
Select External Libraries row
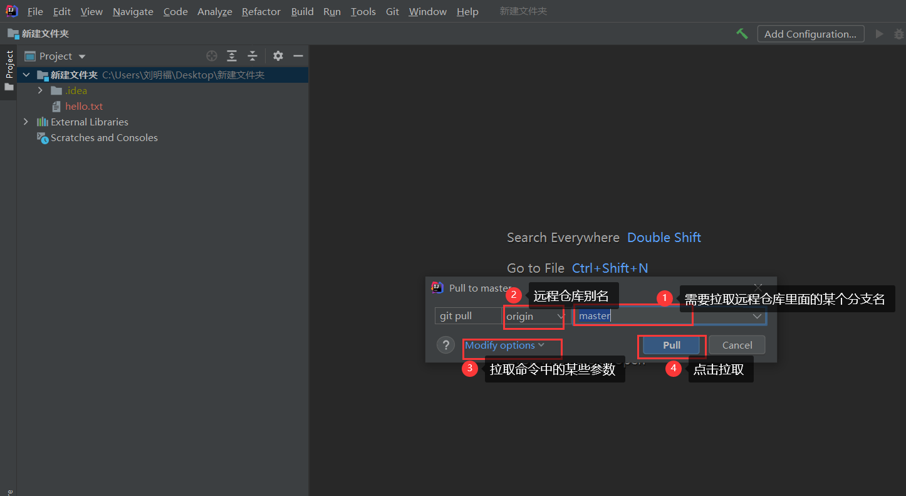tap(163, 122)
